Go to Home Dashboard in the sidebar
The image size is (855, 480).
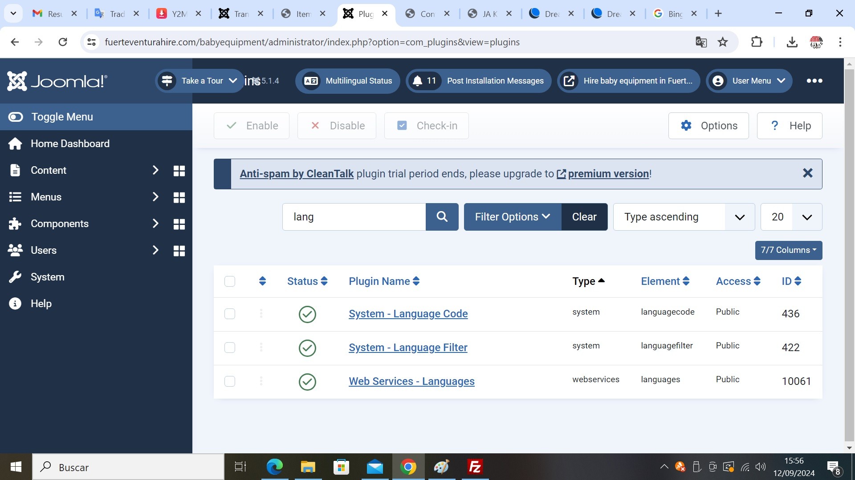coord(70,144)
